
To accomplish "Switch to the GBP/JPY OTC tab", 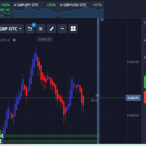I will [35, 10].
